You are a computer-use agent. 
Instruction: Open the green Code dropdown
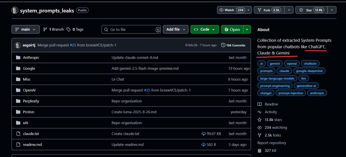(204, 29)
